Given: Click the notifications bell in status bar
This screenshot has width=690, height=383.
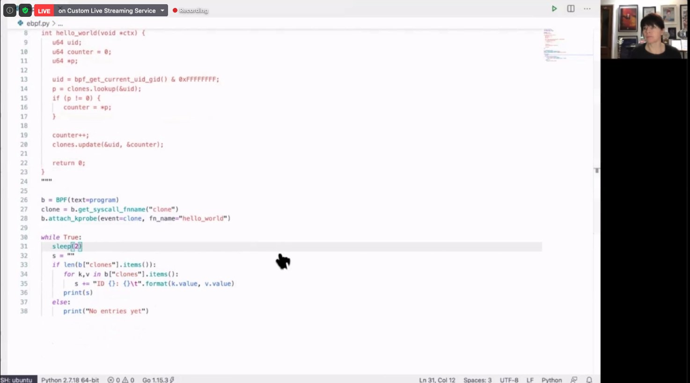Looking at the screenshot, I should point(589,380).
